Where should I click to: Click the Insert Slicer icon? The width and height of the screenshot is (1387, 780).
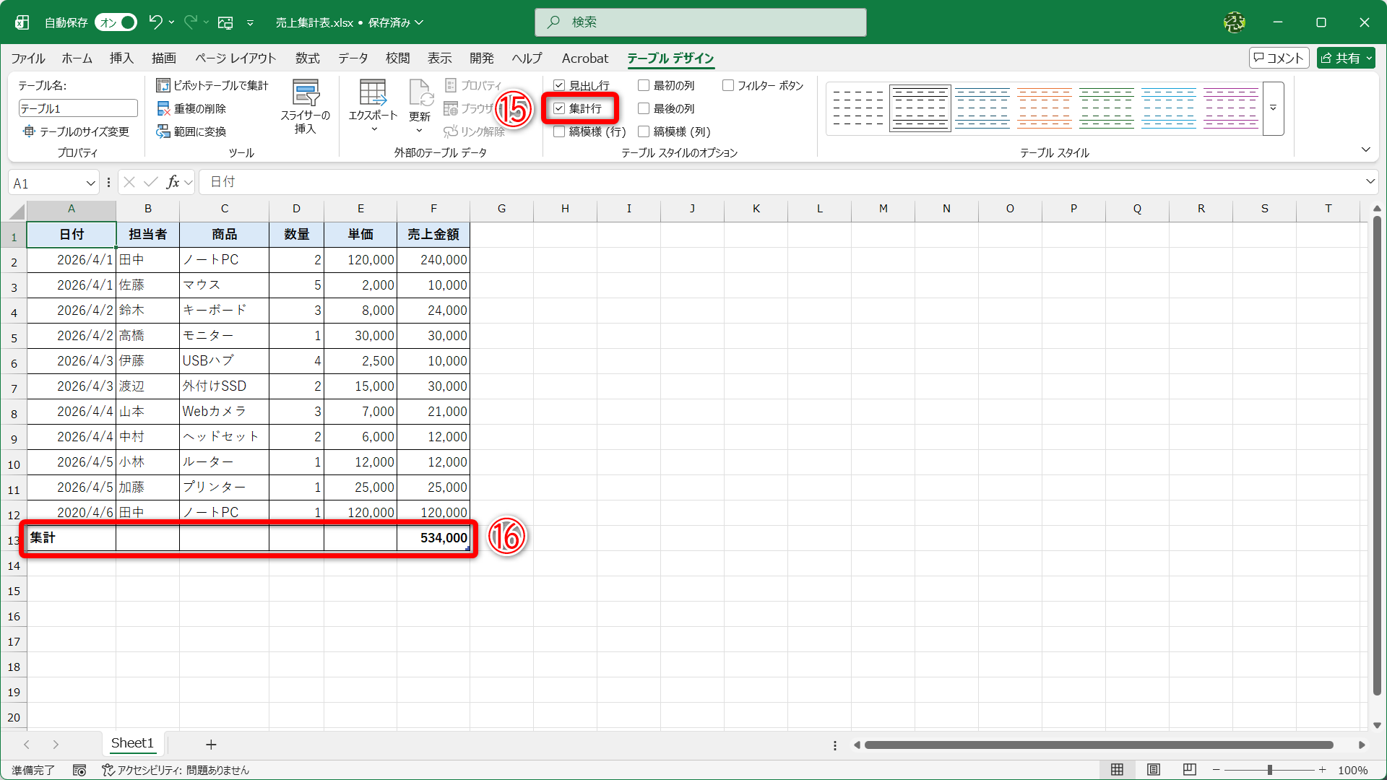coord(306,94)
